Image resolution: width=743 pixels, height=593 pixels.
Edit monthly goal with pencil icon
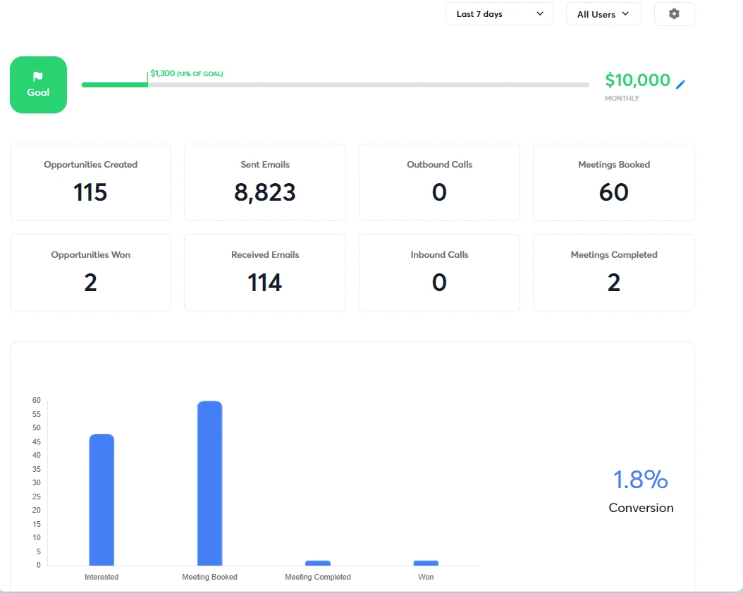coord(680,85)
